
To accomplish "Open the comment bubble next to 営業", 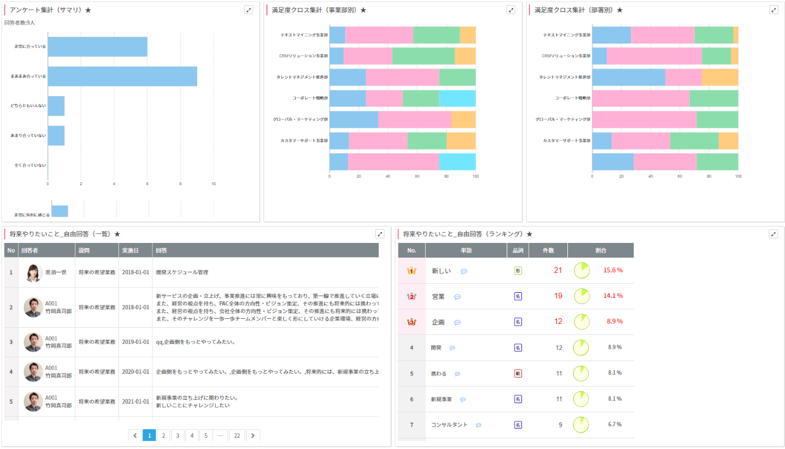I will tap(457, 297).
